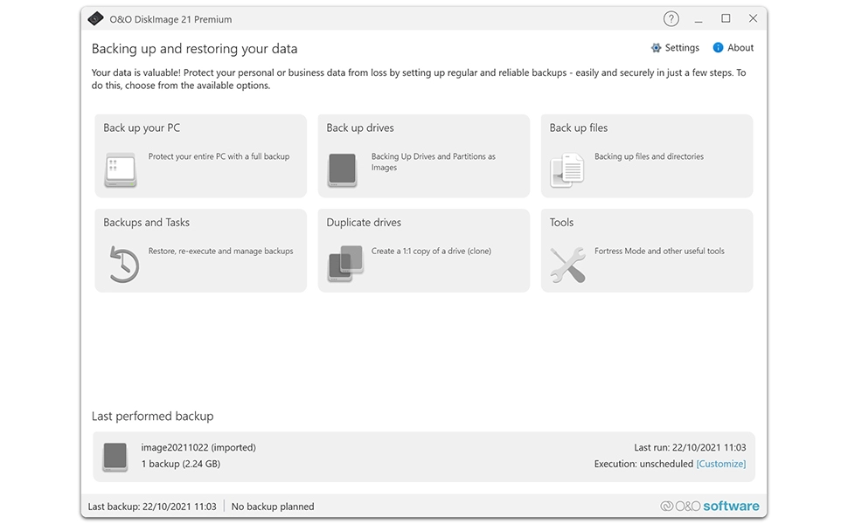
Task: Click the O&O DiskImage logo in the titlebar
Action: pos(95,17)
